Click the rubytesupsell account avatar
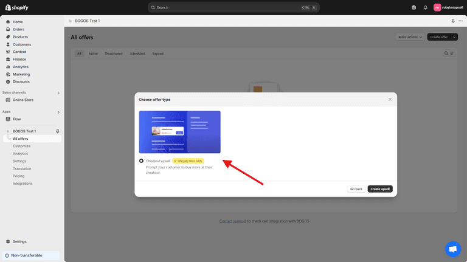 437,7
